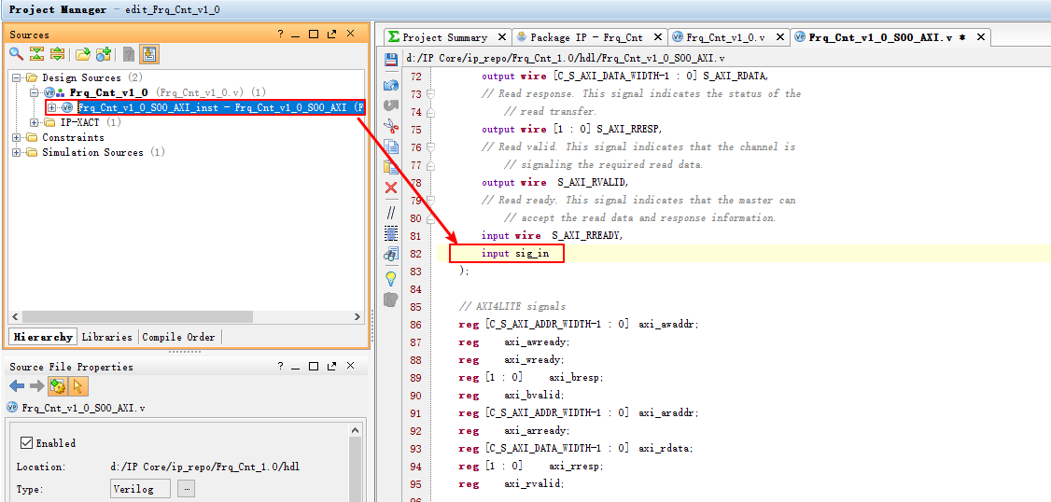This screenshot has width=1051, height=502.
Task: Expand the IP-XACT folder node
Action: (x=35, y=122)
